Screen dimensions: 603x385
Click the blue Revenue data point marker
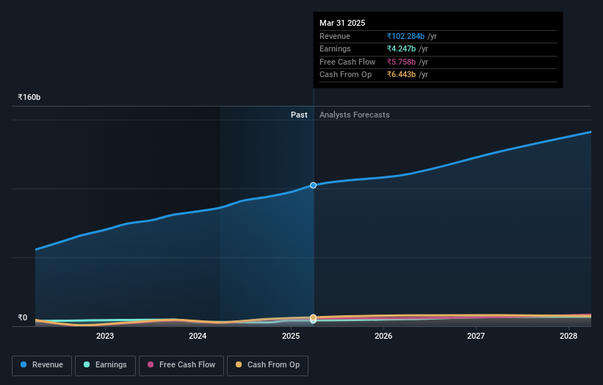pyautogui.click(x=313, y=185)
